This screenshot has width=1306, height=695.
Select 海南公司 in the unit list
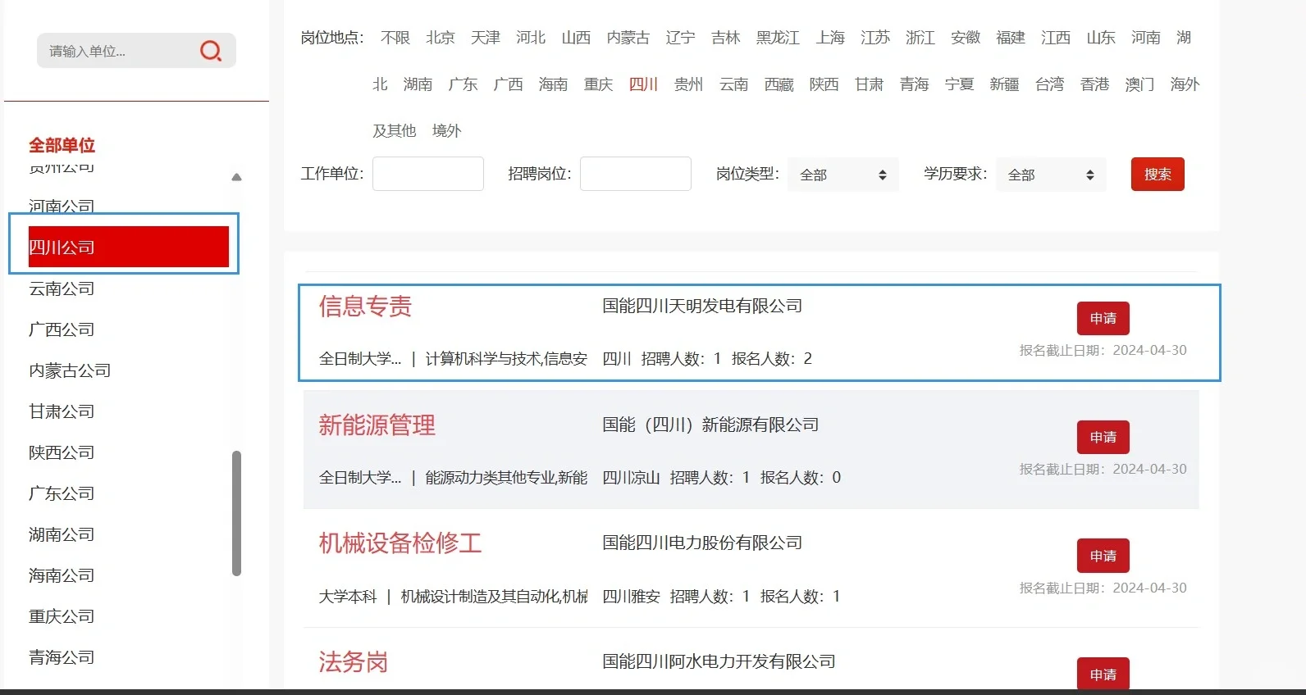pyautogui.click(x=62, y=575)
